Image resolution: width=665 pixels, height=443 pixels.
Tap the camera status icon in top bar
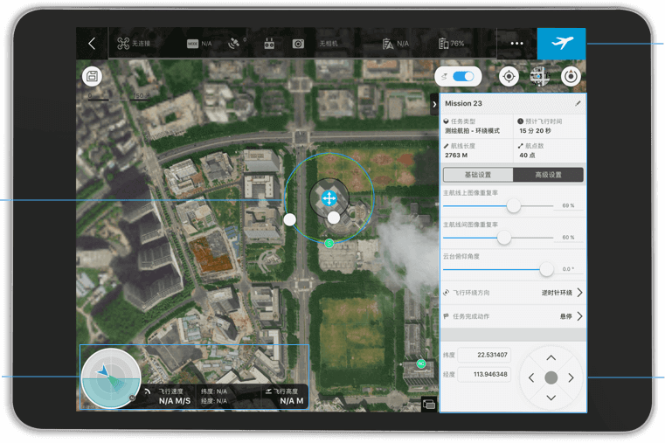[x=298, y=44]
